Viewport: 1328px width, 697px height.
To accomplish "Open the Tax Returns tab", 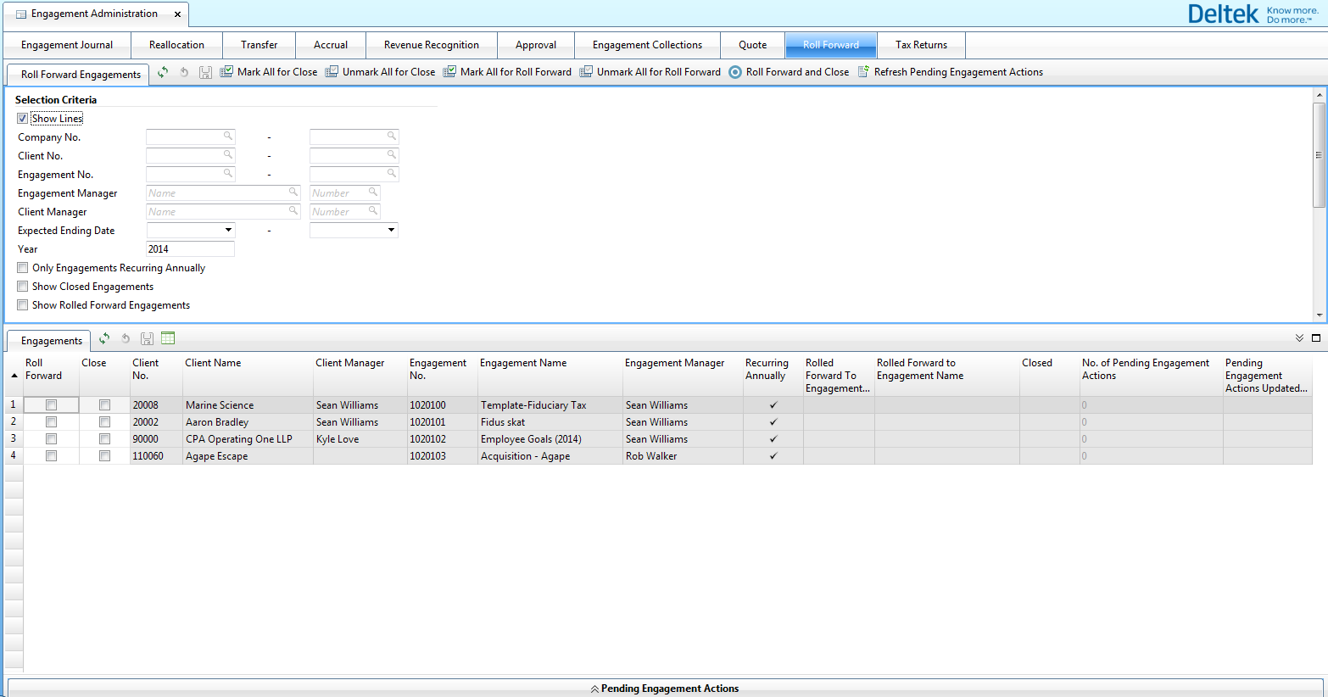I will point(921,45).
